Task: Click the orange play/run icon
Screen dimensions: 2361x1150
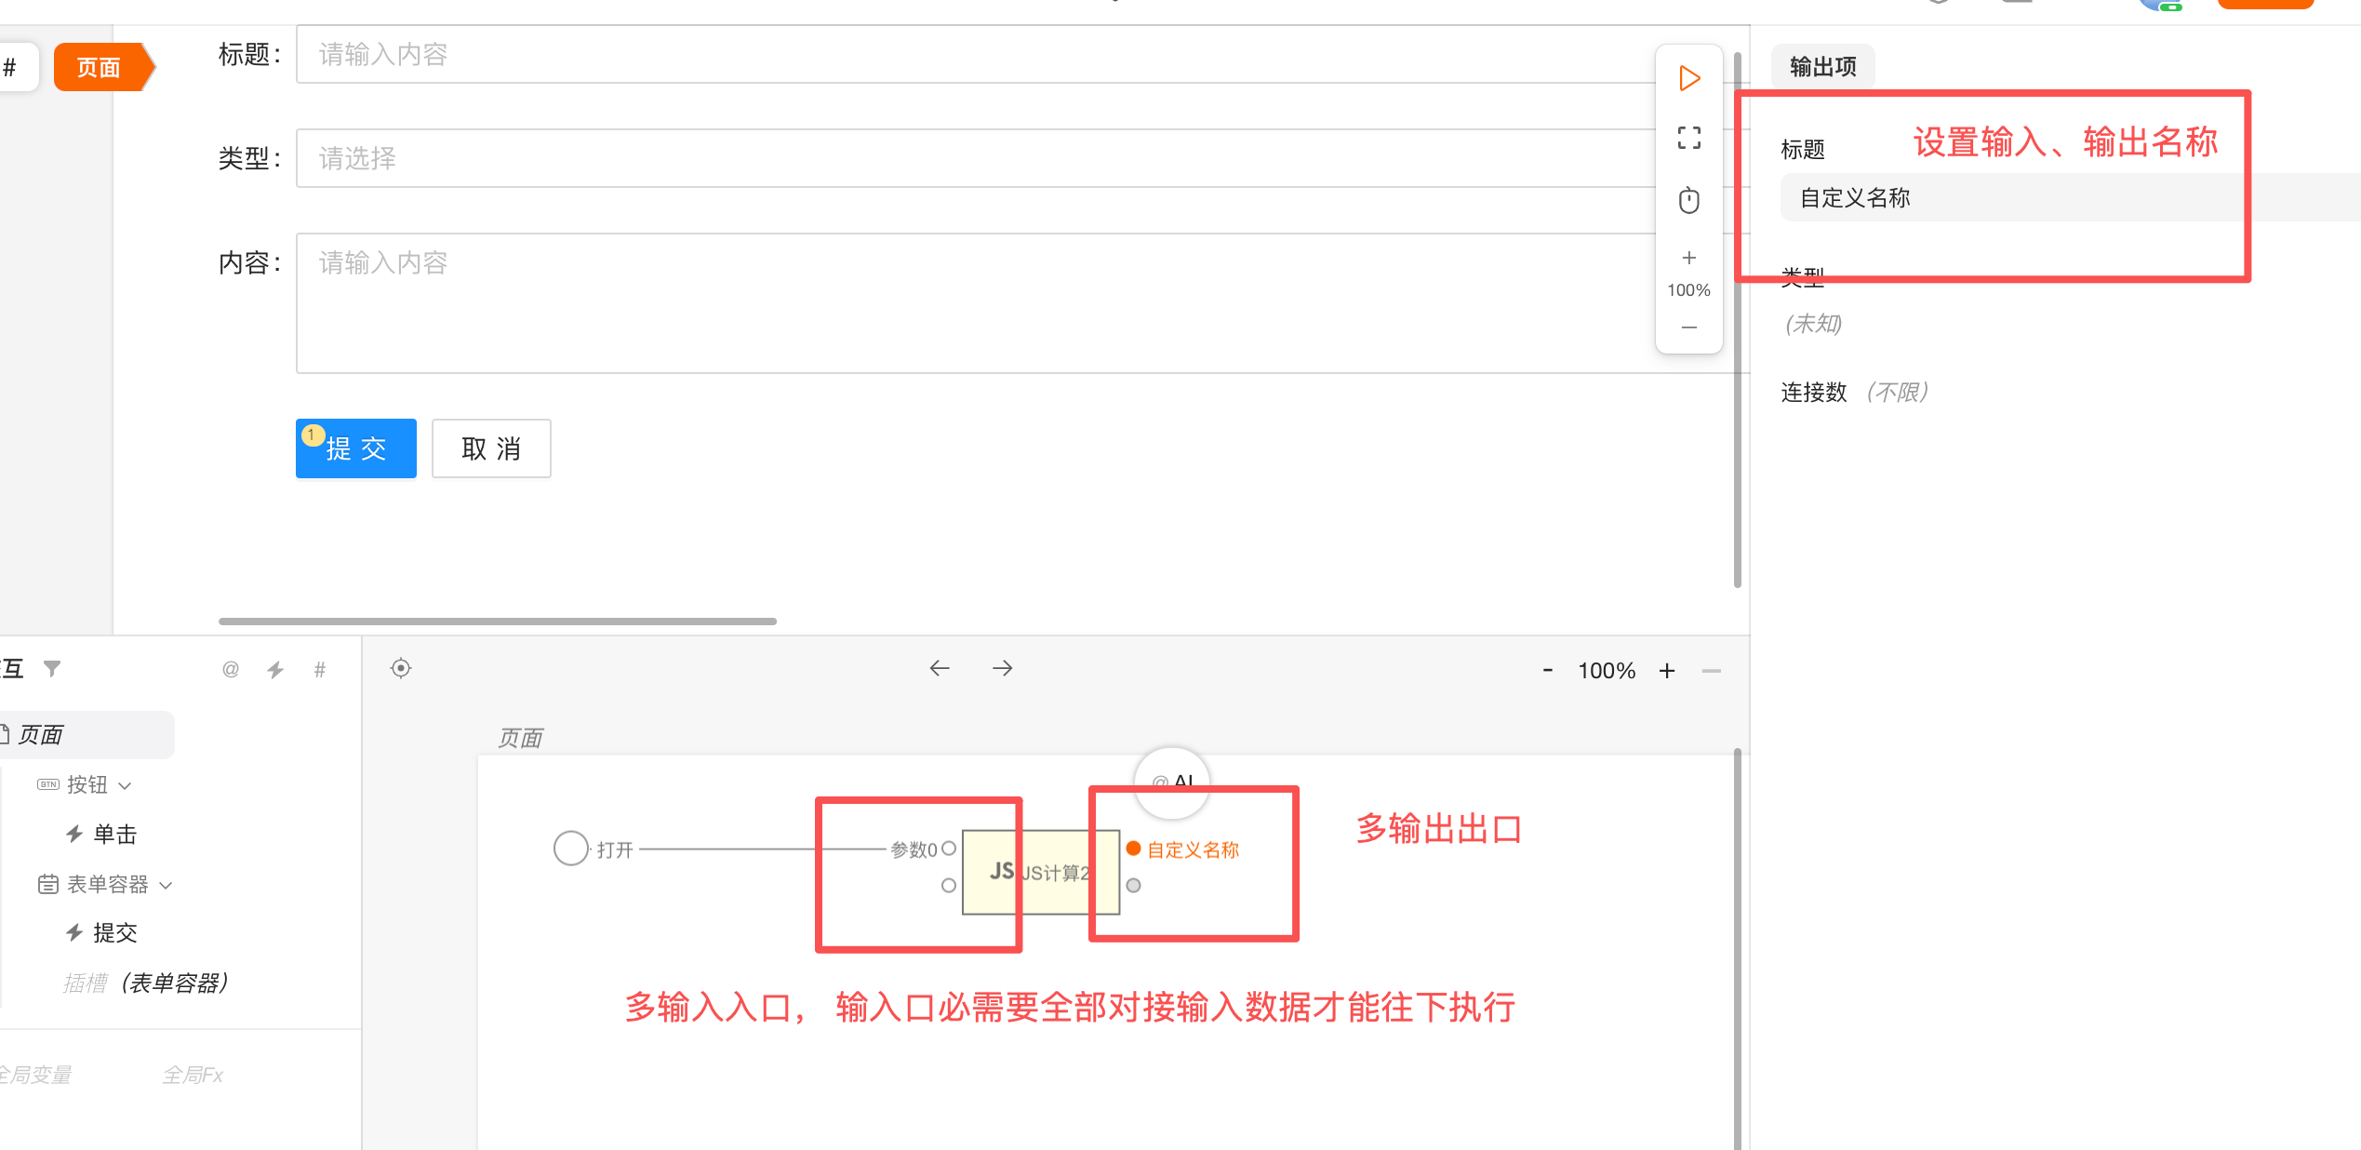Action: (1689, 78)
